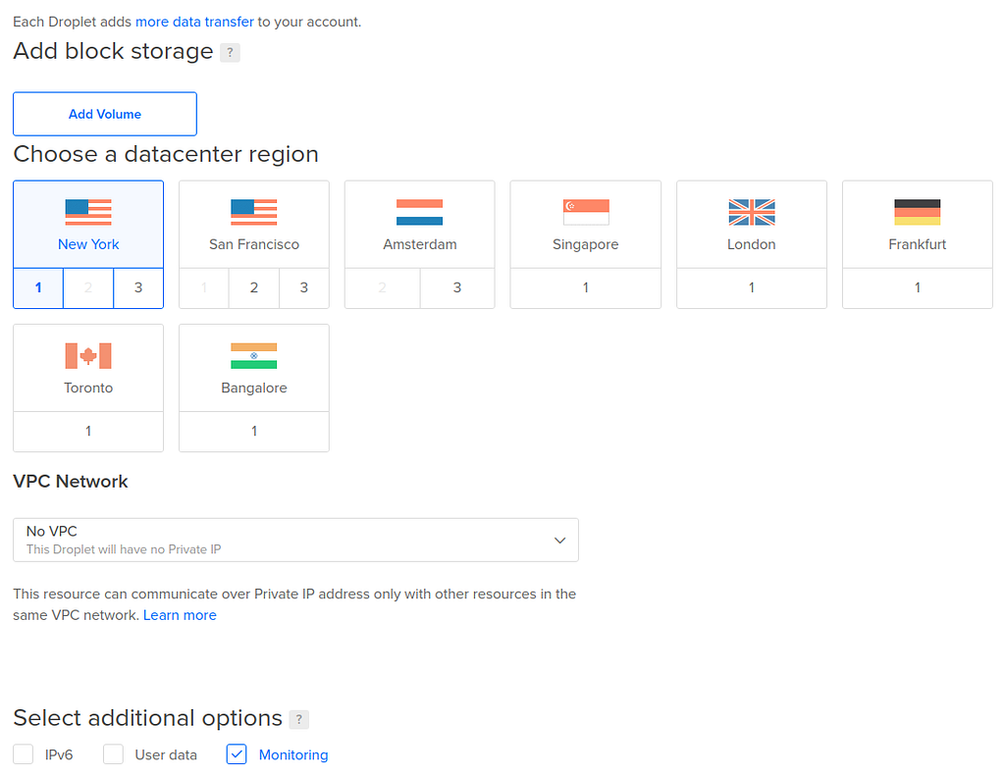Select Amsterdam datacenter 3
This screenshot has width=1005, height=777.
pos(457,288)
